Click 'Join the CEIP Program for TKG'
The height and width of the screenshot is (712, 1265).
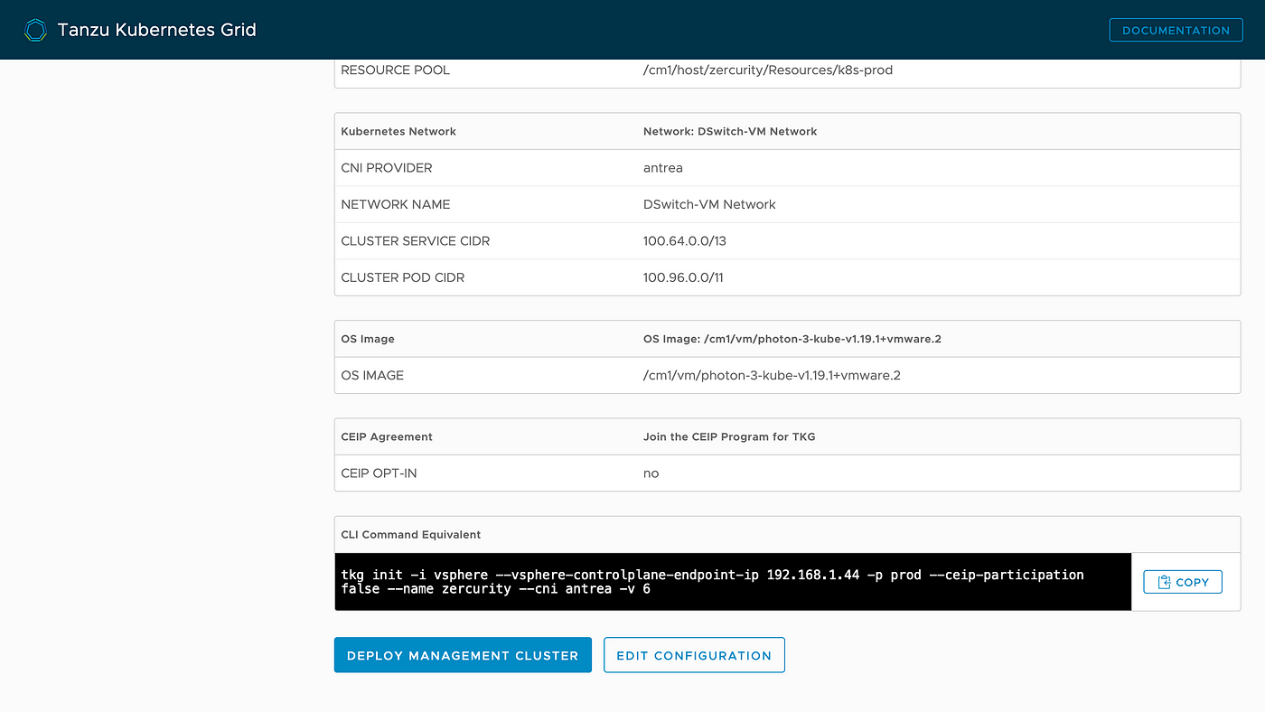(729, 436)
